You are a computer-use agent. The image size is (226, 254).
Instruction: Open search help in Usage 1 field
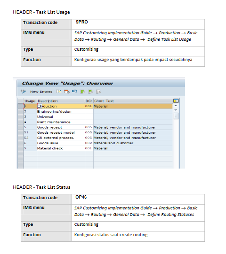tap(40, 106)
